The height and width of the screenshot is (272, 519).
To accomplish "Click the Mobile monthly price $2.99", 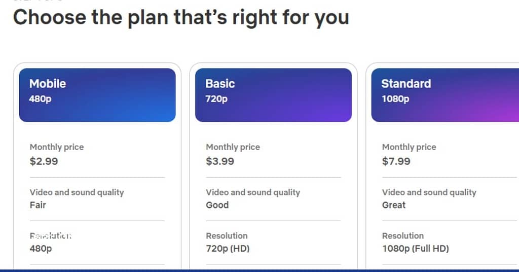I will tap(44, 161).
